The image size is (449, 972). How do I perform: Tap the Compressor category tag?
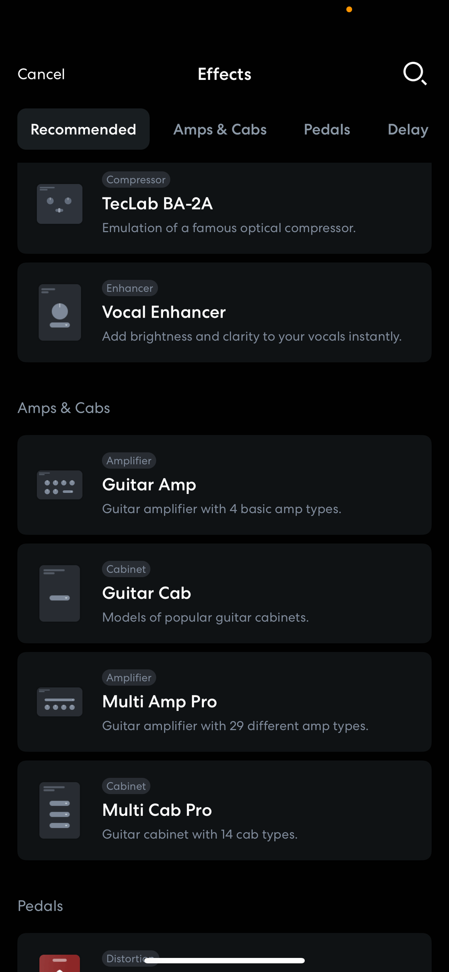click(136, 179)
